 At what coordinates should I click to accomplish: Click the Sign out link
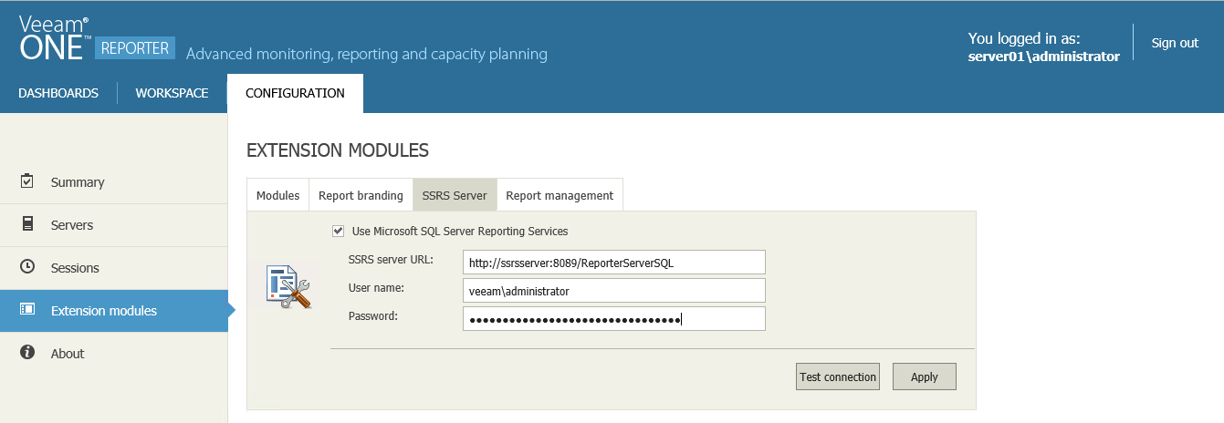(1175, 43)
